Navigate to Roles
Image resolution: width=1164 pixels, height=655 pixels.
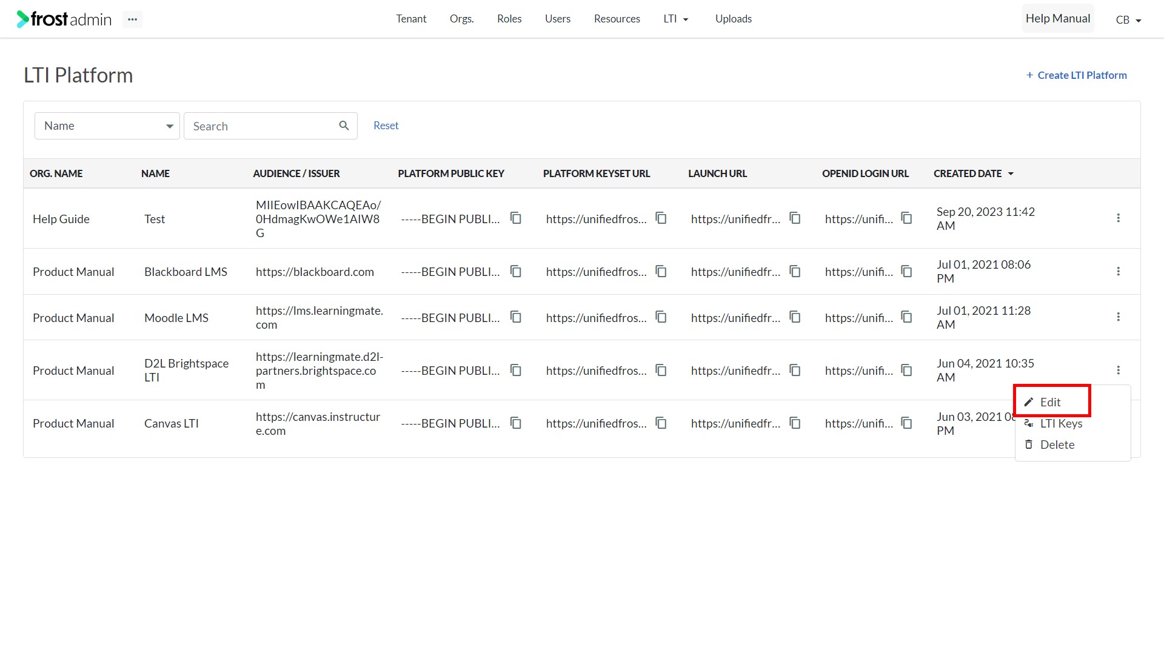click(509, 19)
